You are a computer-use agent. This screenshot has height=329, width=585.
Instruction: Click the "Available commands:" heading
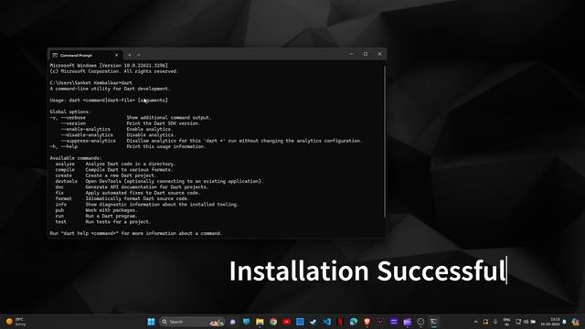[76, 158]
